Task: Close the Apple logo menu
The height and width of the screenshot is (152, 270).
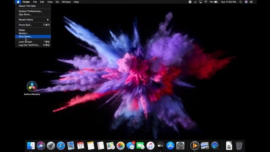Action: (18, 2)
